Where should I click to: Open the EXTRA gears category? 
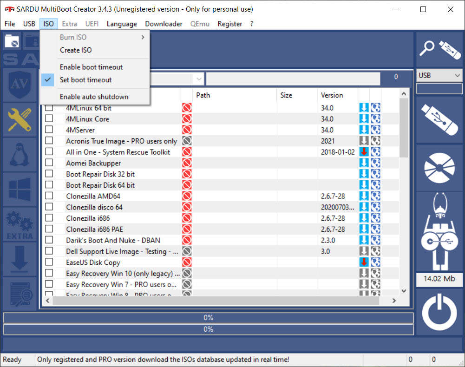(x=20, y=224)
